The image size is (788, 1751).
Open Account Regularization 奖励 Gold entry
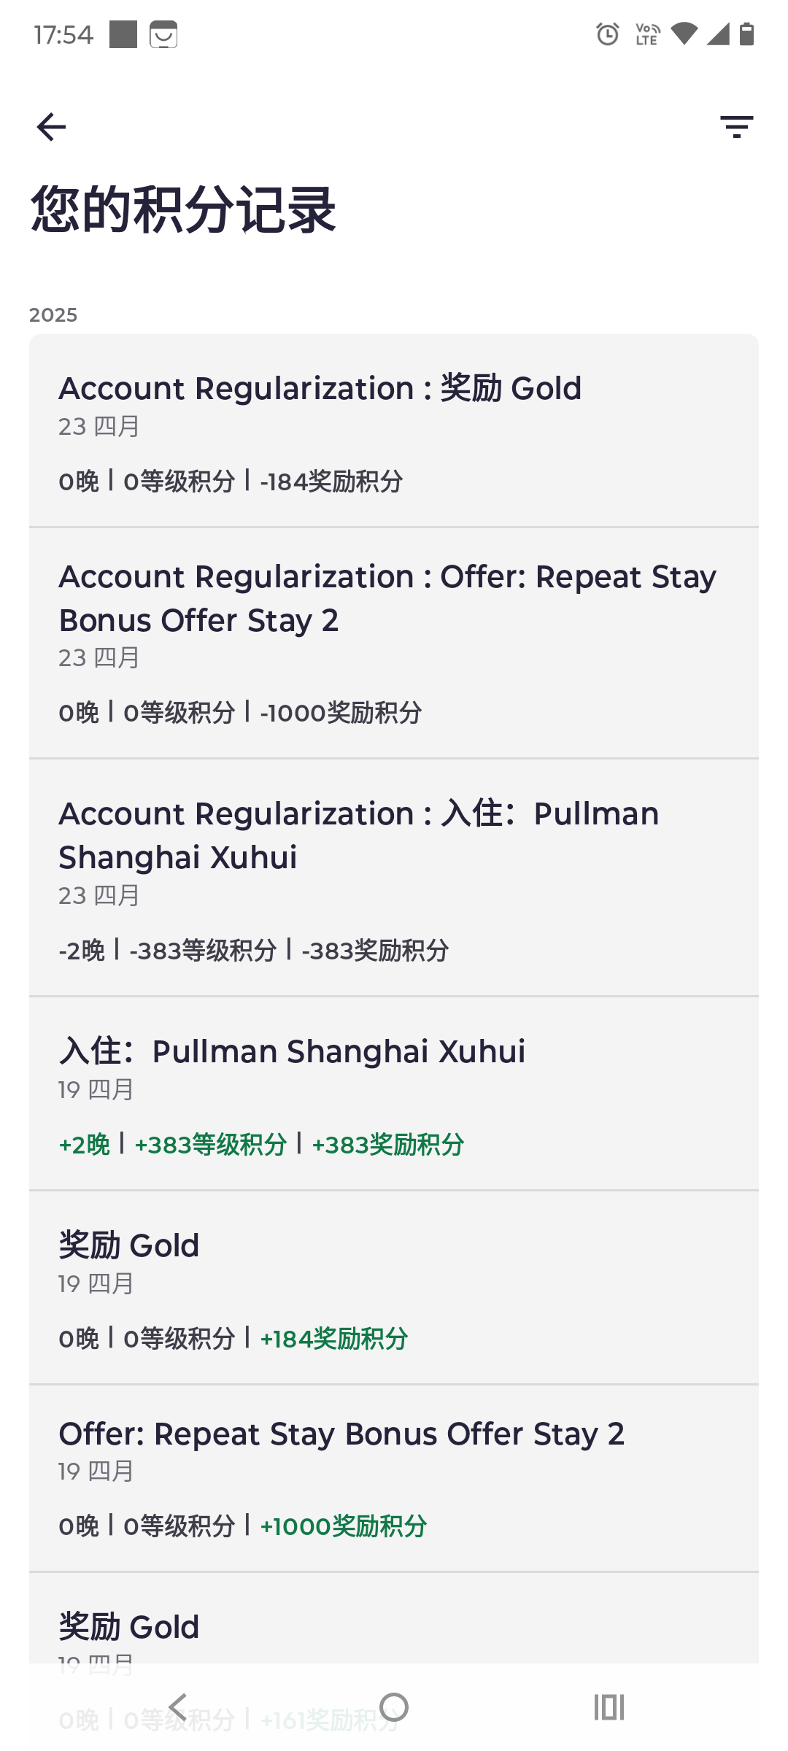tap(394, 431)
